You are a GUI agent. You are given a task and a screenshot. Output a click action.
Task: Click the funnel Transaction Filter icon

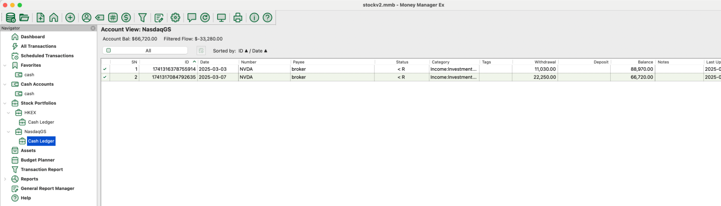click(x=142, y=18)
